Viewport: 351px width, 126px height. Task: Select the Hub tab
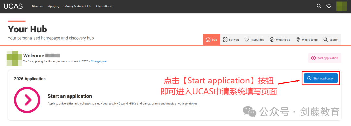tap(212, 40)
